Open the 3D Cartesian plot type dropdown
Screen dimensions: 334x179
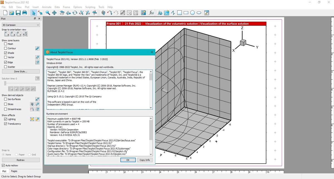21,25
